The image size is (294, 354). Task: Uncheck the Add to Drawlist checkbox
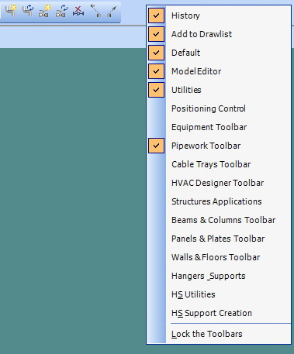tap(156, 34)
